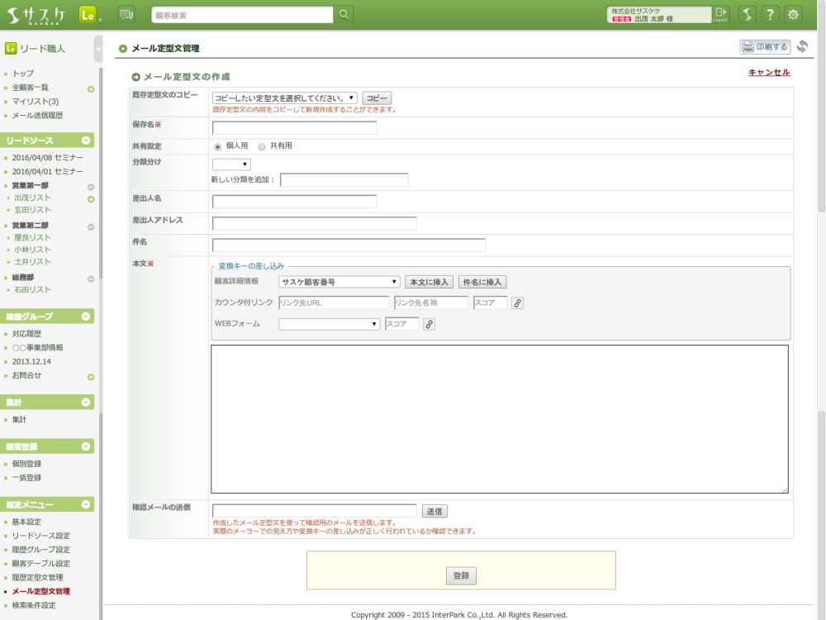Click the logout icon beside user name
The height and width of the screenshot is (620, 826).
point(720,14)
